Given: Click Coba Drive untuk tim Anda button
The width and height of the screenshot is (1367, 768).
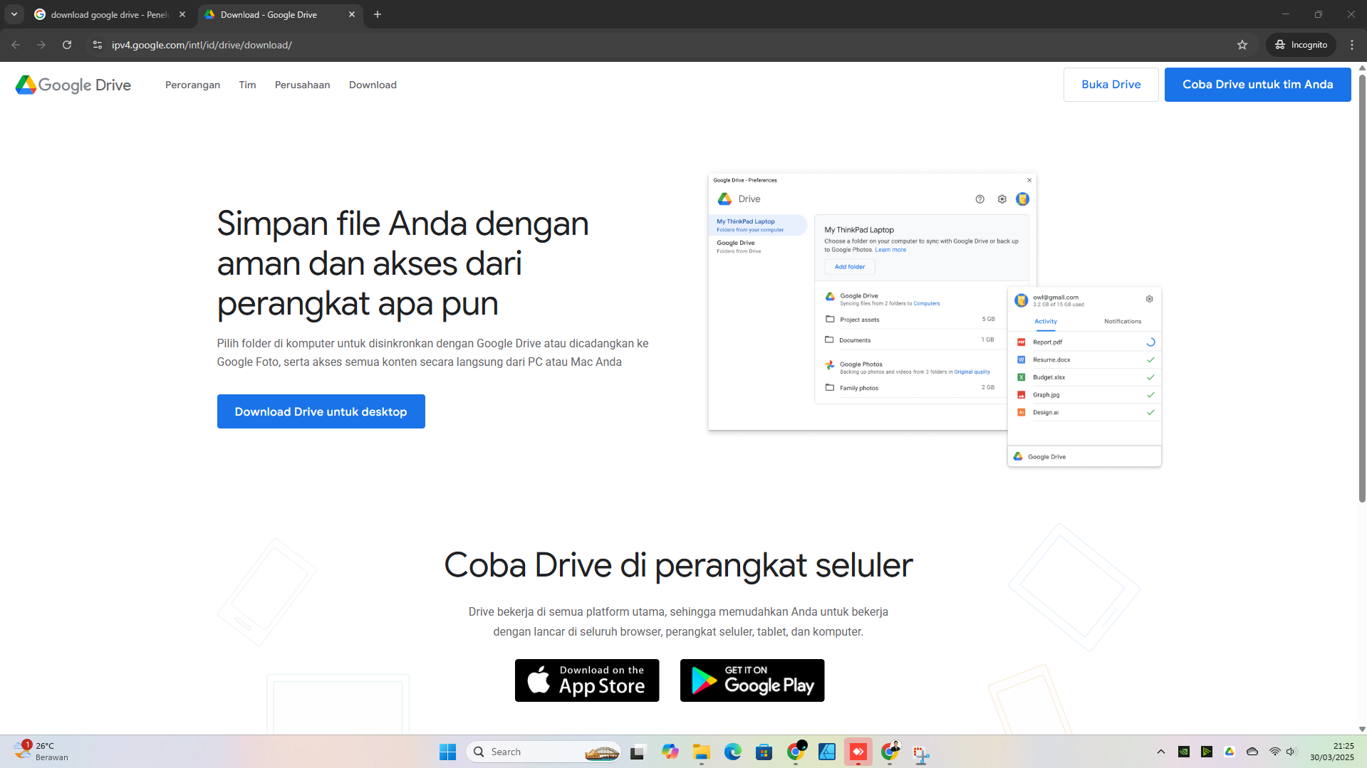Looking at the screenshot, I should tap(1257, 85).
